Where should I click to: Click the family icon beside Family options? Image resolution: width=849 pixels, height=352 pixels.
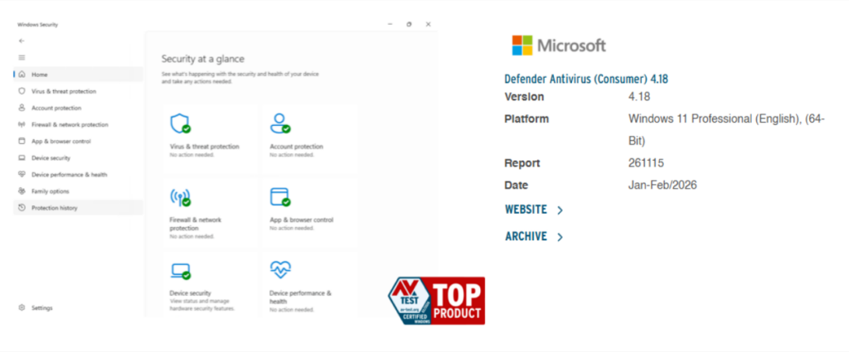[x=22, y=190]
